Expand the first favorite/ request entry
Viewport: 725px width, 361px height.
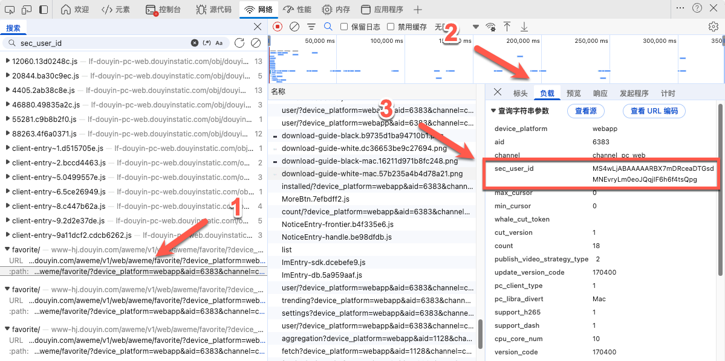click(8, 249)
